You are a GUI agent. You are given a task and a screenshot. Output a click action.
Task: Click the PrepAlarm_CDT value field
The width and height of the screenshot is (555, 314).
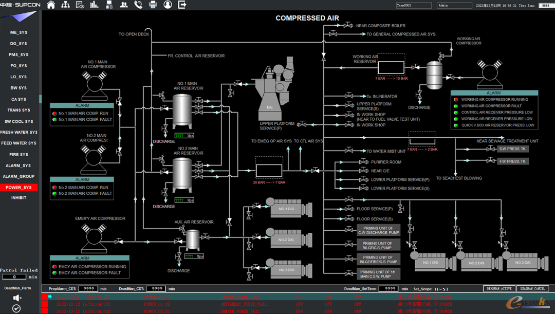(x=88, y=289)
